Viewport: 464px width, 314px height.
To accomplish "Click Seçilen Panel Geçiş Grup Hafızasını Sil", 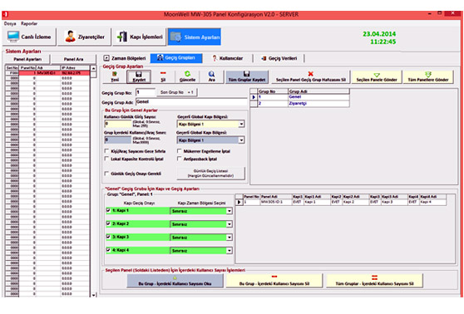I will pos(311,76).
